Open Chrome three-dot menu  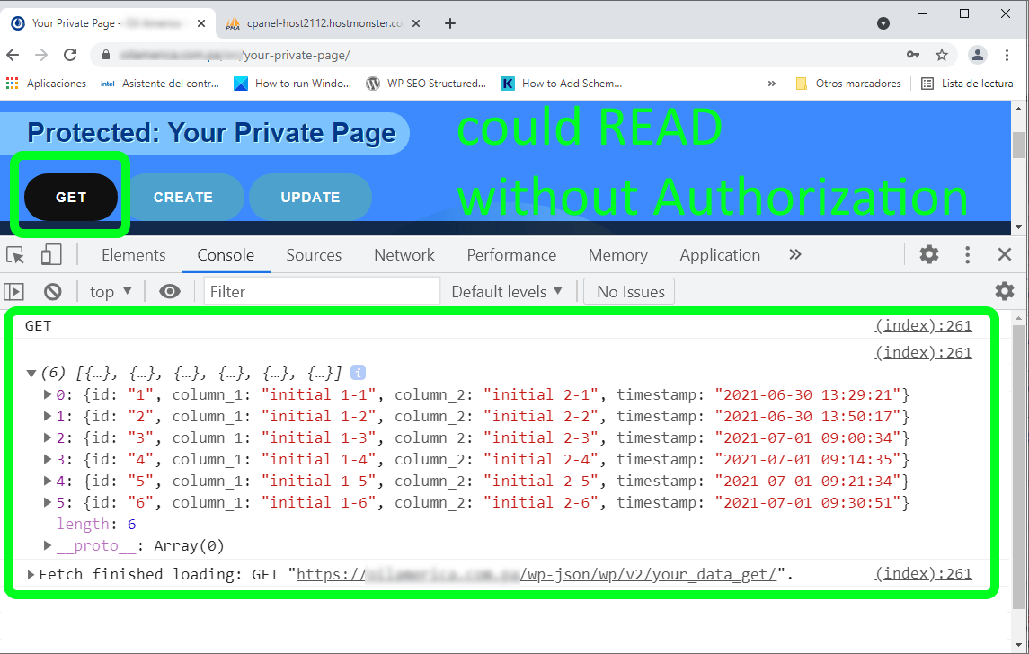1007,55
